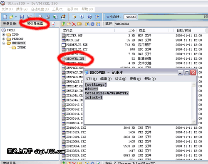Open the 启动光盘(B) menu

(x=40, y=9)
